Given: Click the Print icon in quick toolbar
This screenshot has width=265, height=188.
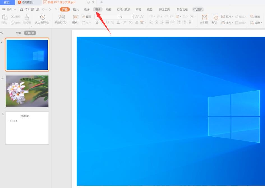Looking at the screenshot, I should pyautogui.click(x=32, y=9).
